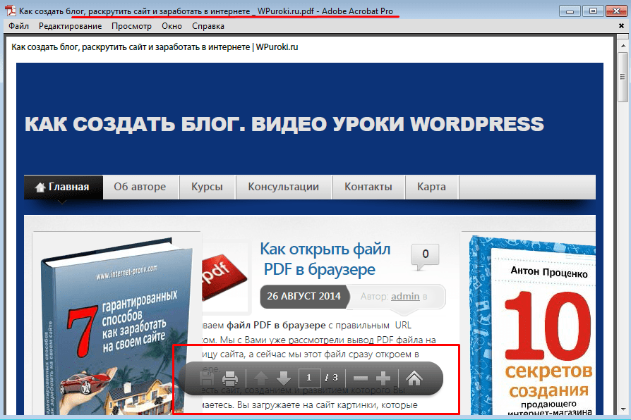Screen dimensions: 631x420
Task: Click the Adobe Acrobat PDF icon in title bar
Action: (x=10, y=11)
